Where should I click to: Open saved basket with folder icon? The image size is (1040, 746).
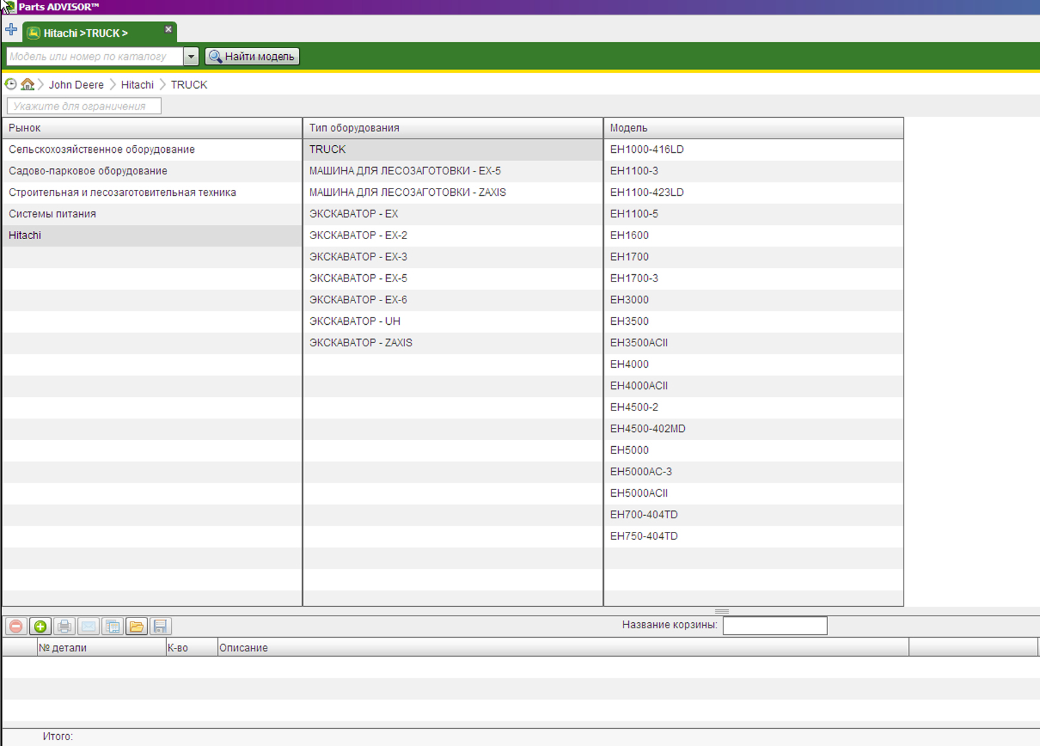pos(136,626)
